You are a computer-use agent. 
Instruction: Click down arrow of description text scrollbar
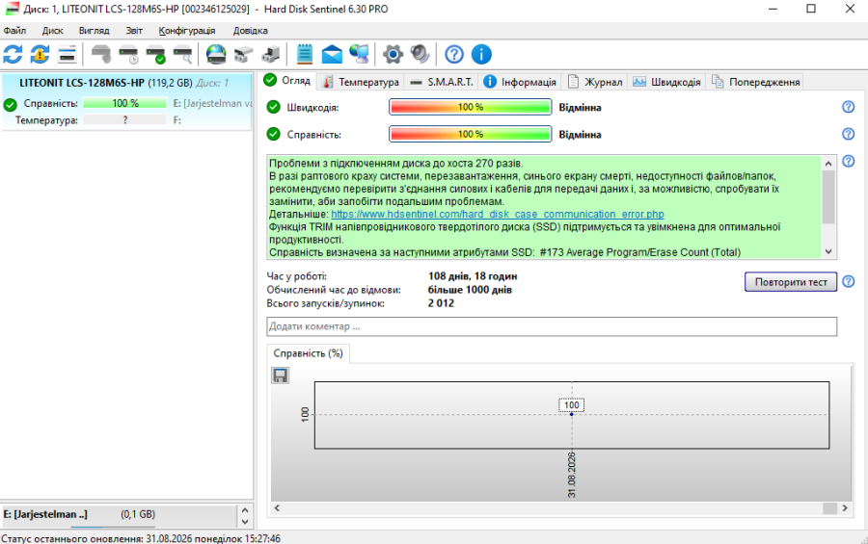click(x=828, y=251)
